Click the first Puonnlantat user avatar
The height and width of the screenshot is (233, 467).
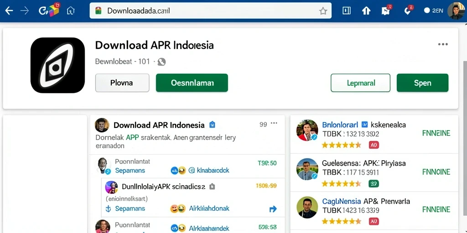[x=103, y=166]
